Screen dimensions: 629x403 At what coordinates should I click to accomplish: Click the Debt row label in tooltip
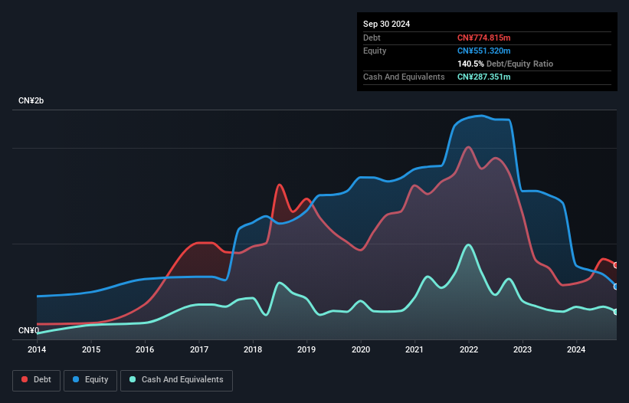coord(372,38)
